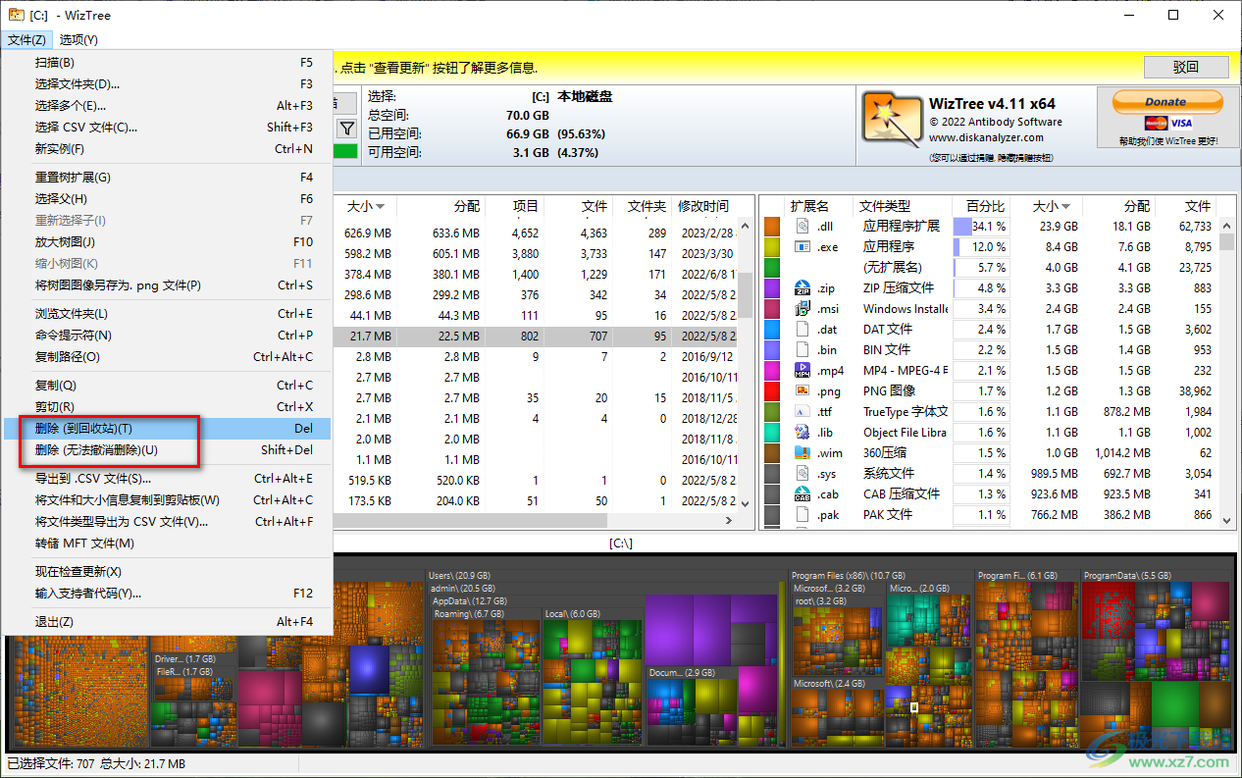Click the yellow .exe color swatch

773,246
